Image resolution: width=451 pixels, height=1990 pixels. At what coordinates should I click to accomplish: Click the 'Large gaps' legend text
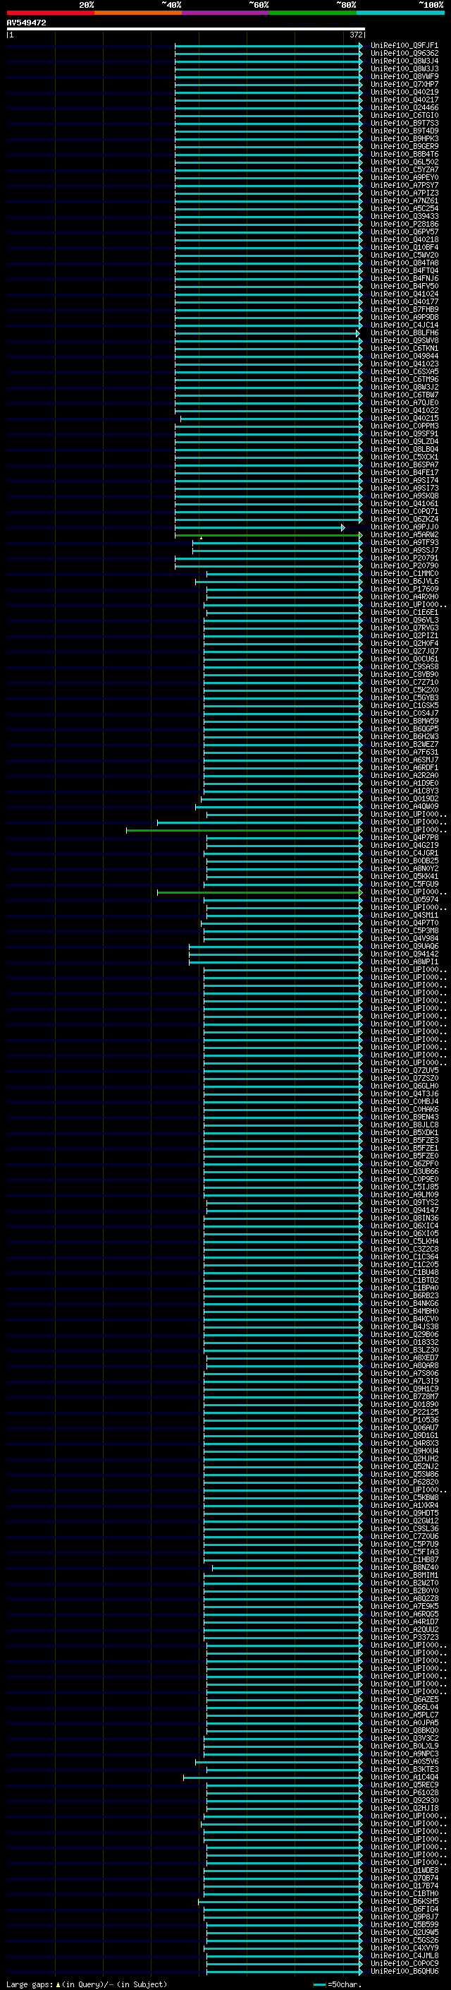[30, 1984]
